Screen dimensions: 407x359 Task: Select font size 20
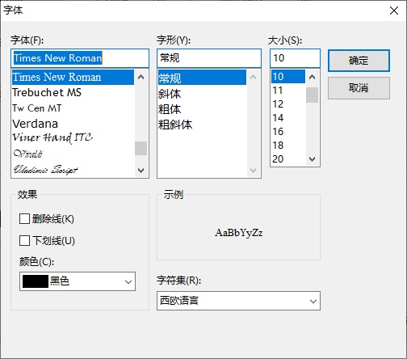[288, 159]
